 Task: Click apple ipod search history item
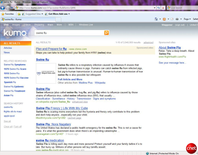[x=9, y=116]
